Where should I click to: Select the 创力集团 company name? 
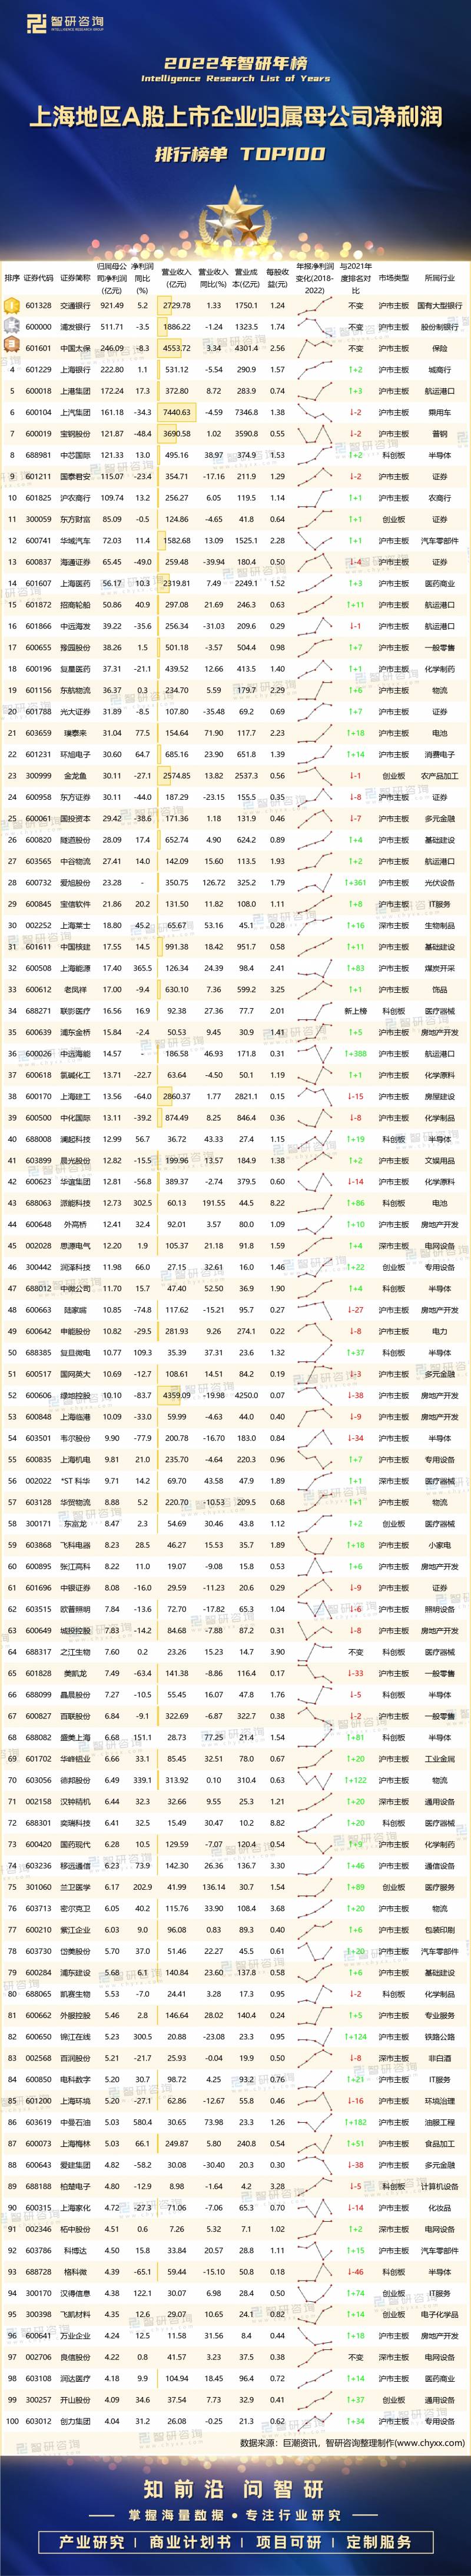point(75,2420)
